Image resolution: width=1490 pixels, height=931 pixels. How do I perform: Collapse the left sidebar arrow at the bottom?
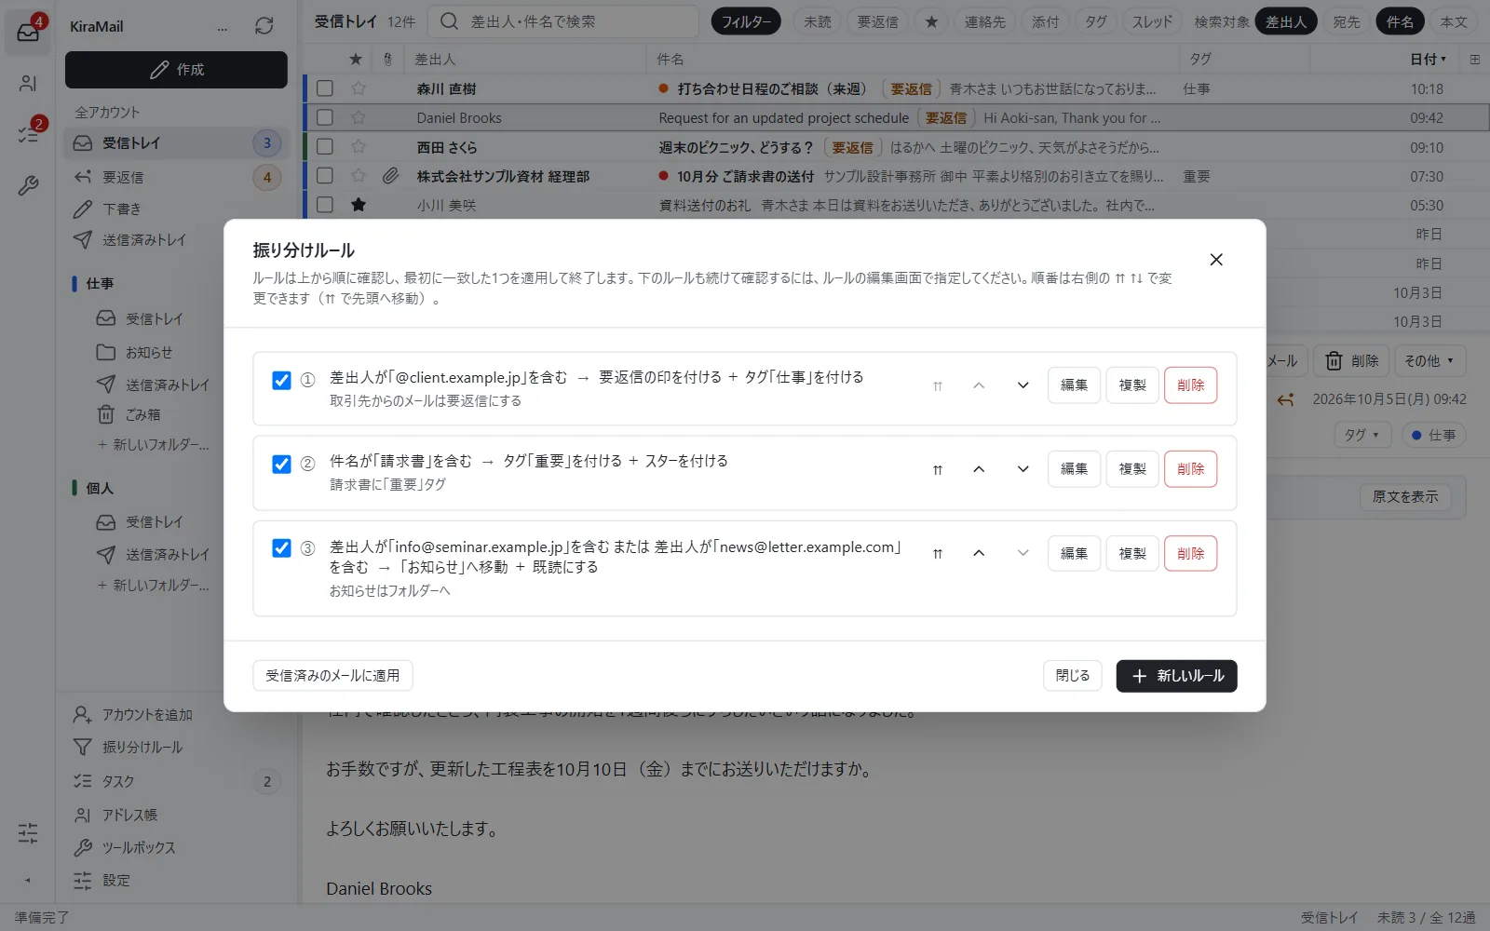pyautogui.click(x=28, y=880)
